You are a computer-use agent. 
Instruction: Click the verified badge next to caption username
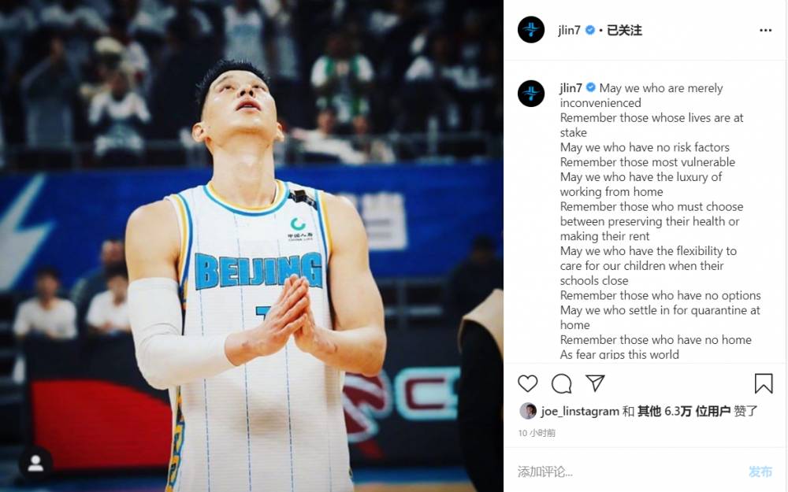(x=591, y=88)
